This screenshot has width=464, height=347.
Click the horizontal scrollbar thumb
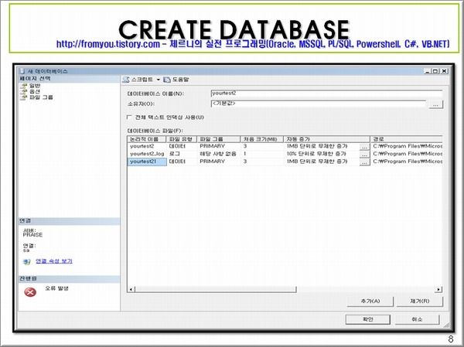coord(216,289)
